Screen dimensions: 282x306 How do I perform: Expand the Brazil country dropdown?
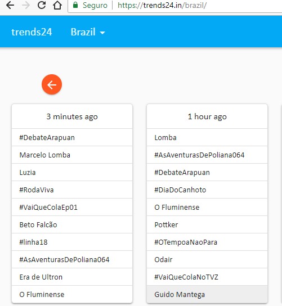(88, 32)
